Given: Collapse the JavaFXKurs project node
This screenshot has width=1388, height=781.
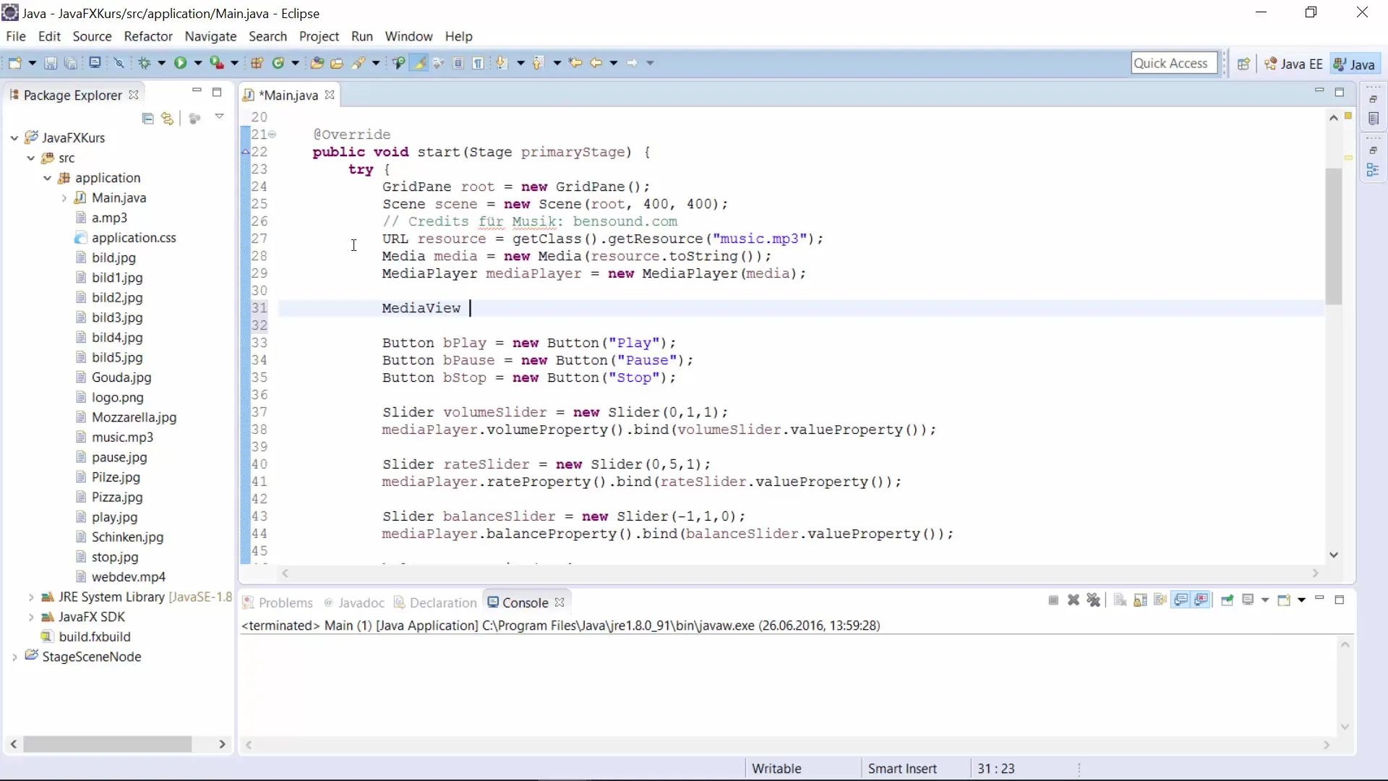Looking at the screenshot, I should [x=14, y=137].
